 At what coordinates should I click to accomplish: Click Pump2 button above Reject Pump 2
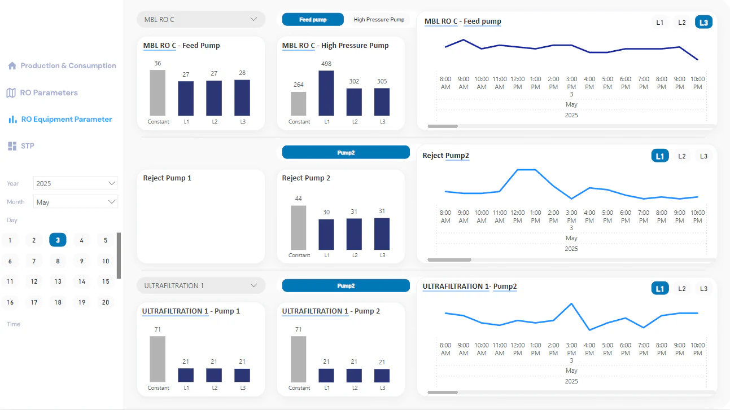(x=346, y=152)
